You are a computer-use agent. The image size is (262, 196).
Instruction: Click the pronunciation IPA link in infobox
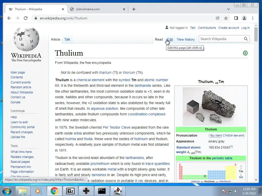(x=215, y=135)
